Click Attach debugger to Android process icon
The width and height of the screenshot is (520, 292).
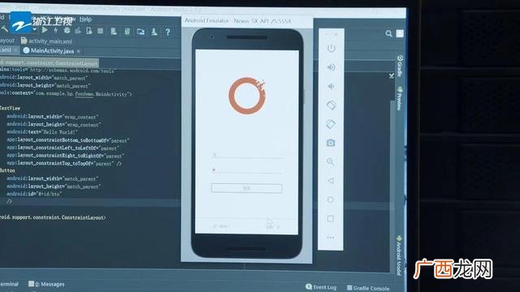pos(89,31)
